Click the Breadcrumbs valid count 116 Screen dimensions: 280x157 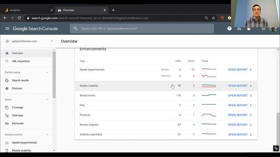click(x=178, y=96)
